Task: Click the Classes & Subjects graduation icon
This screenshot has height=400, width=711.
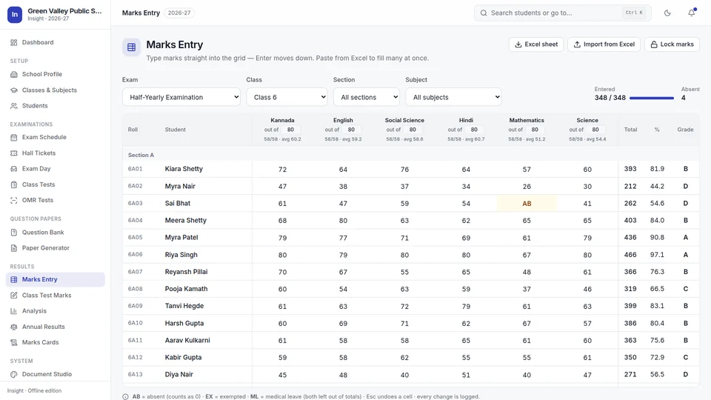Action: pos(13,90)
